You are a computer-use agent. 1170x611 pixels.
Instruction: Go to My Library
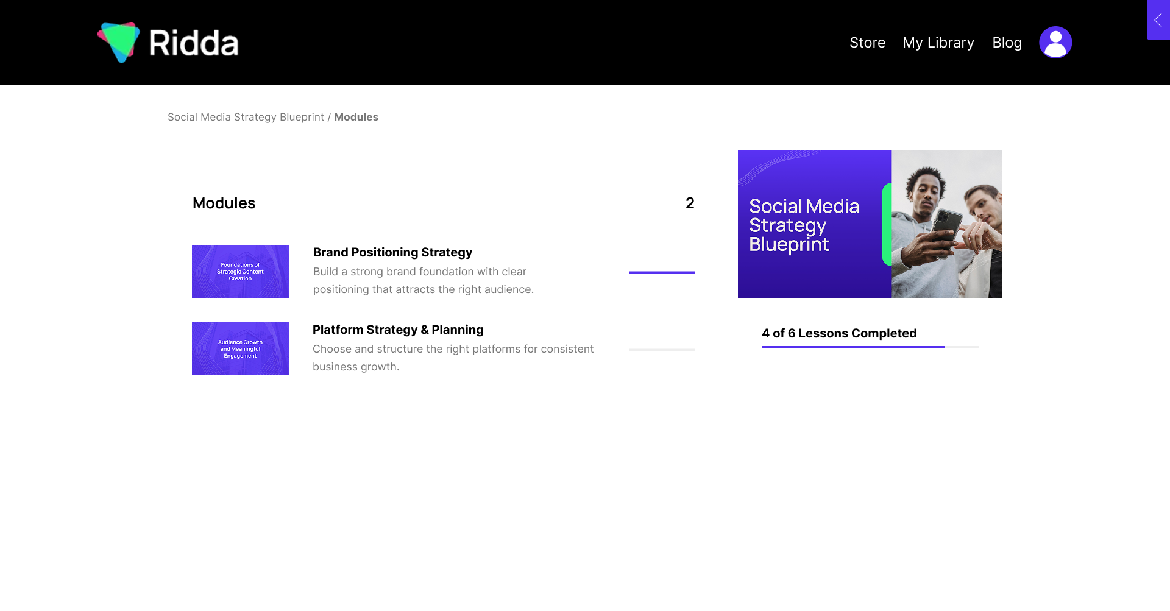938,43
